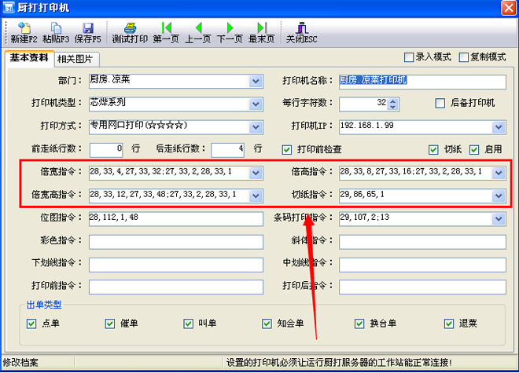Uncheck 点单 order type
Viewport: 519px width, 373px height.
[31, 324]
